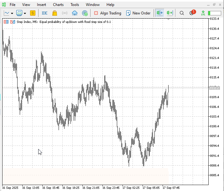Restore down the chart window

[x=214, y=5]
